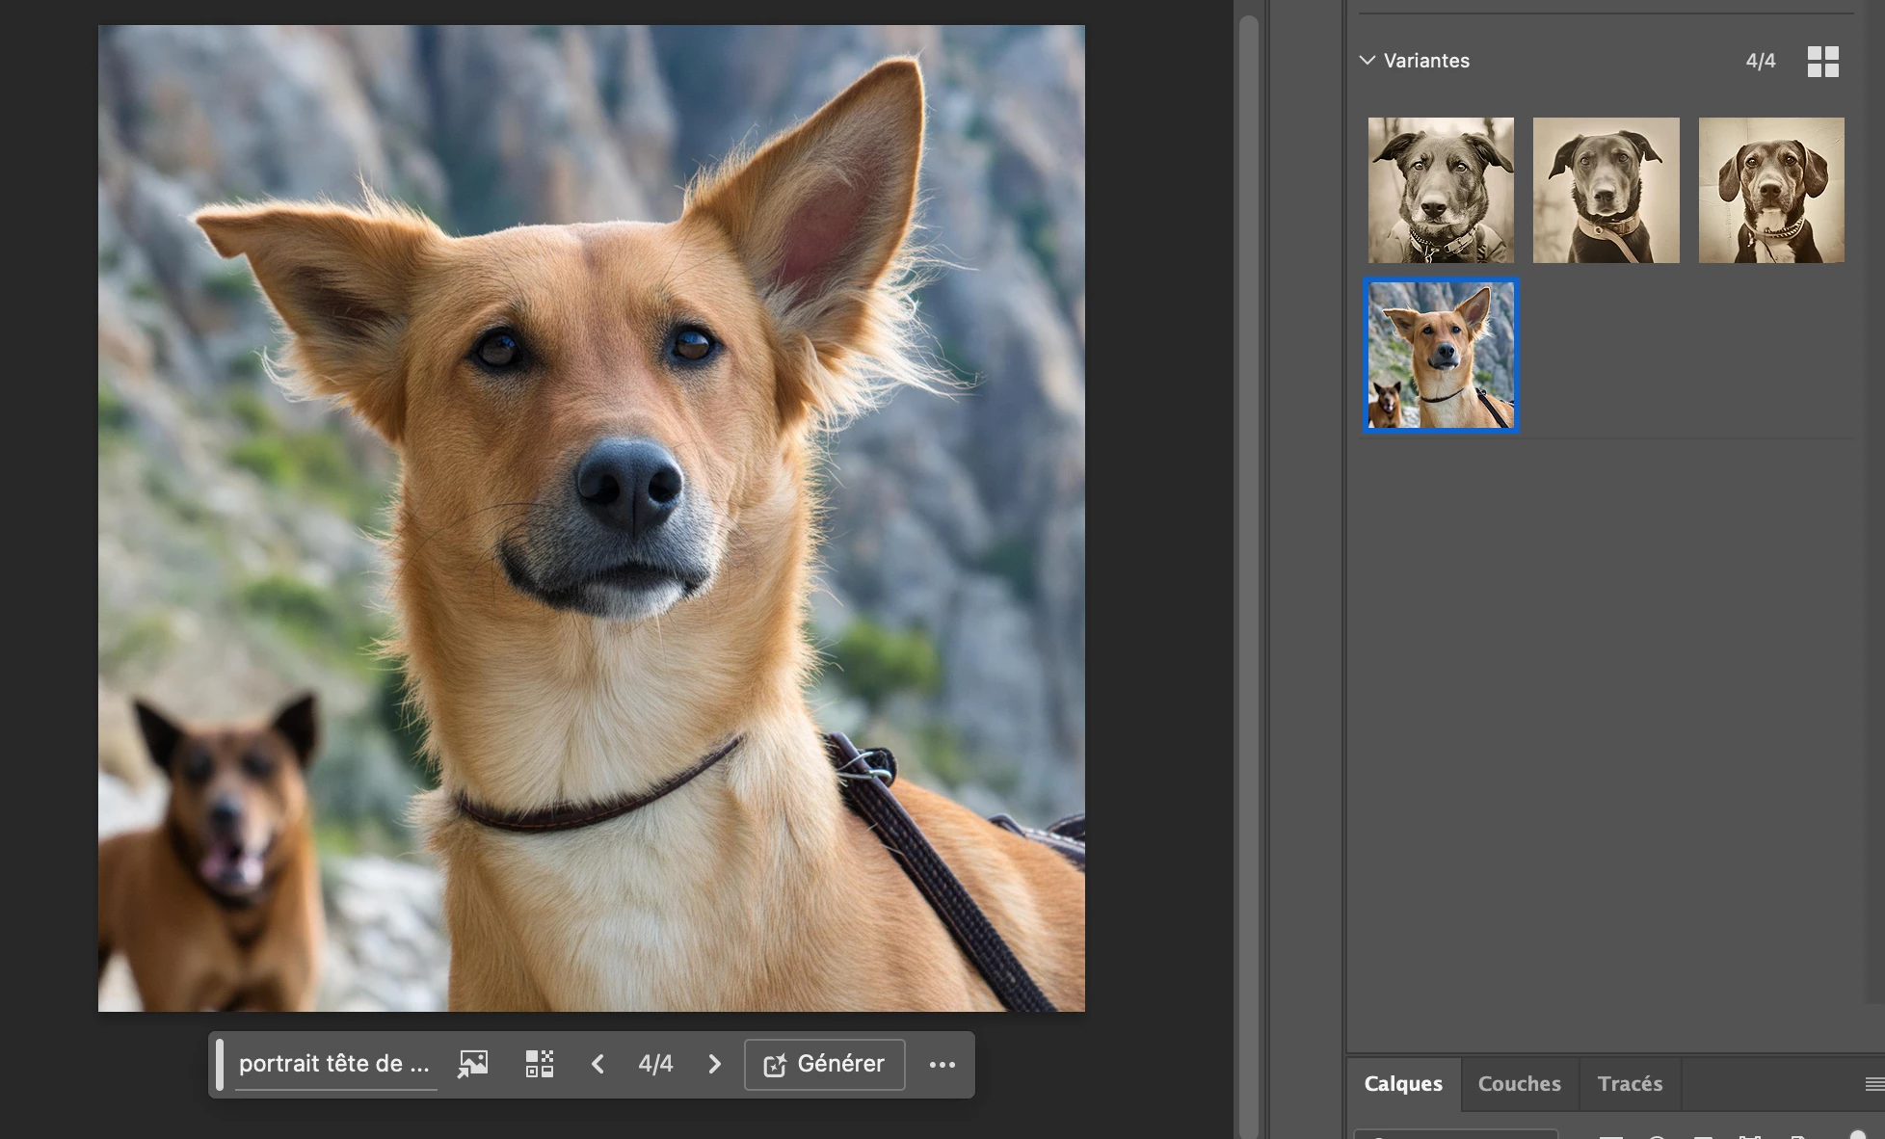Click the Générer button
Viewport: 1885px width, 1139px height.
824,1064
